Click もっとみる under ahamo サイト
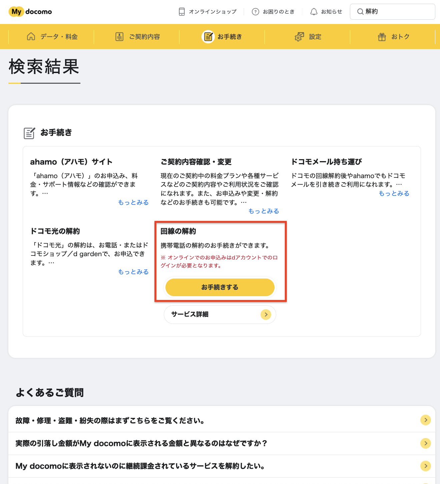The height and width of the screenshot is (484, 440). tap(133, 202)
